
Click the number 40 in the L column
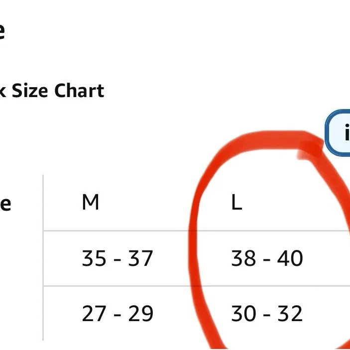pyautogui.click(x=290, y=258)
